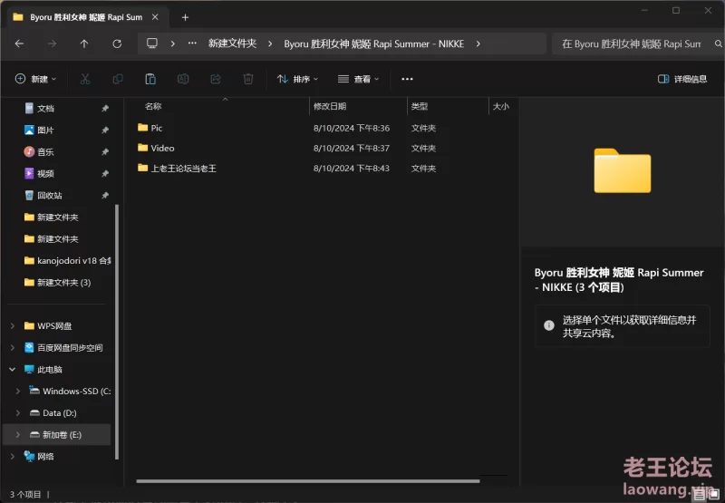Image resolution: width=725 pixels, height=503 pixels.
Task: Expand WPS网盘 in the navigation tree
Action: (x=13, y=326)
